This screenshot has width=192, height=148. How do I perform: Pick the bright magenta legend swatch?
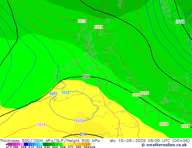18,144
